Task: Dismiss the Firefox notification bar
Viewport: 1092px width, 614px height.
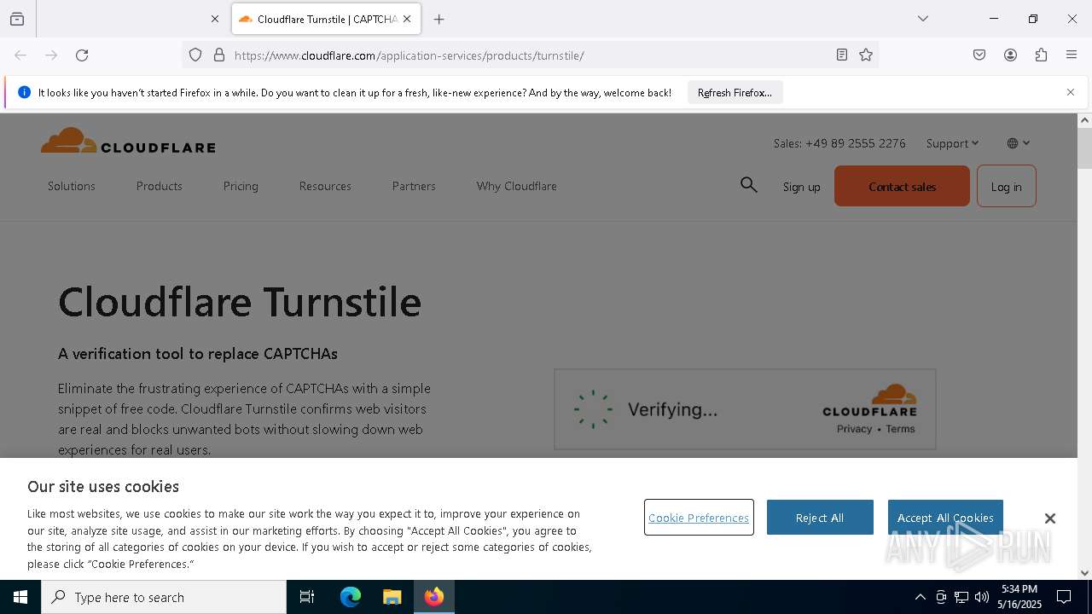Action: [x=1071, y=92]
